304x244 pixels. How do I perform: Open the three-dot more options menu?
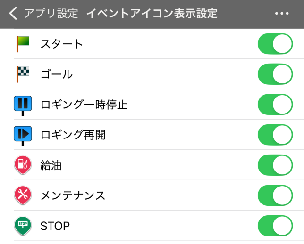282,14
